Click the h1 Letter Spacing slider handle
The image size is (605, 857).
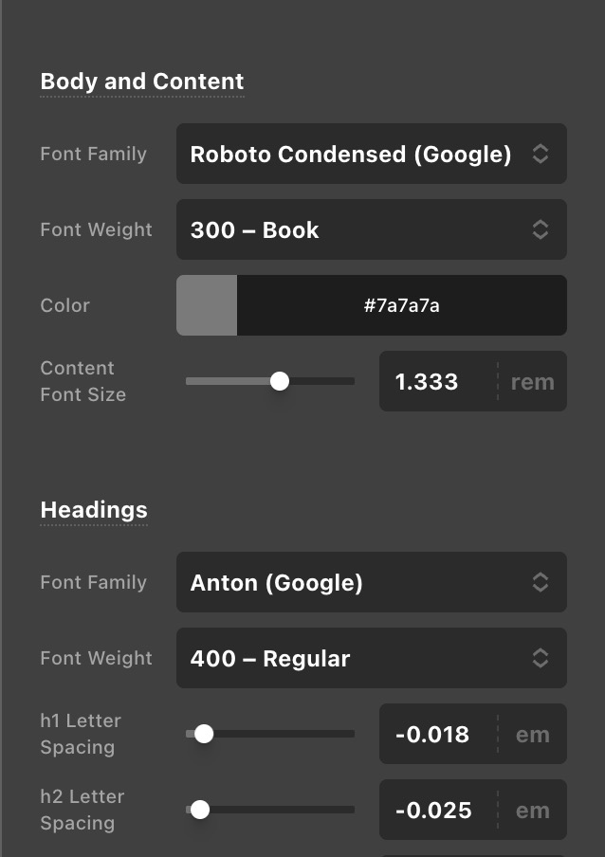coord(204,734)
